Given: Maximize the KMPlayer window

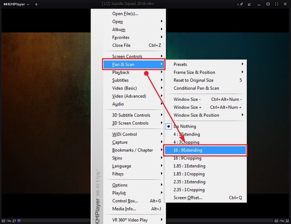Looking at the screenshot, I should click(268, 4).
